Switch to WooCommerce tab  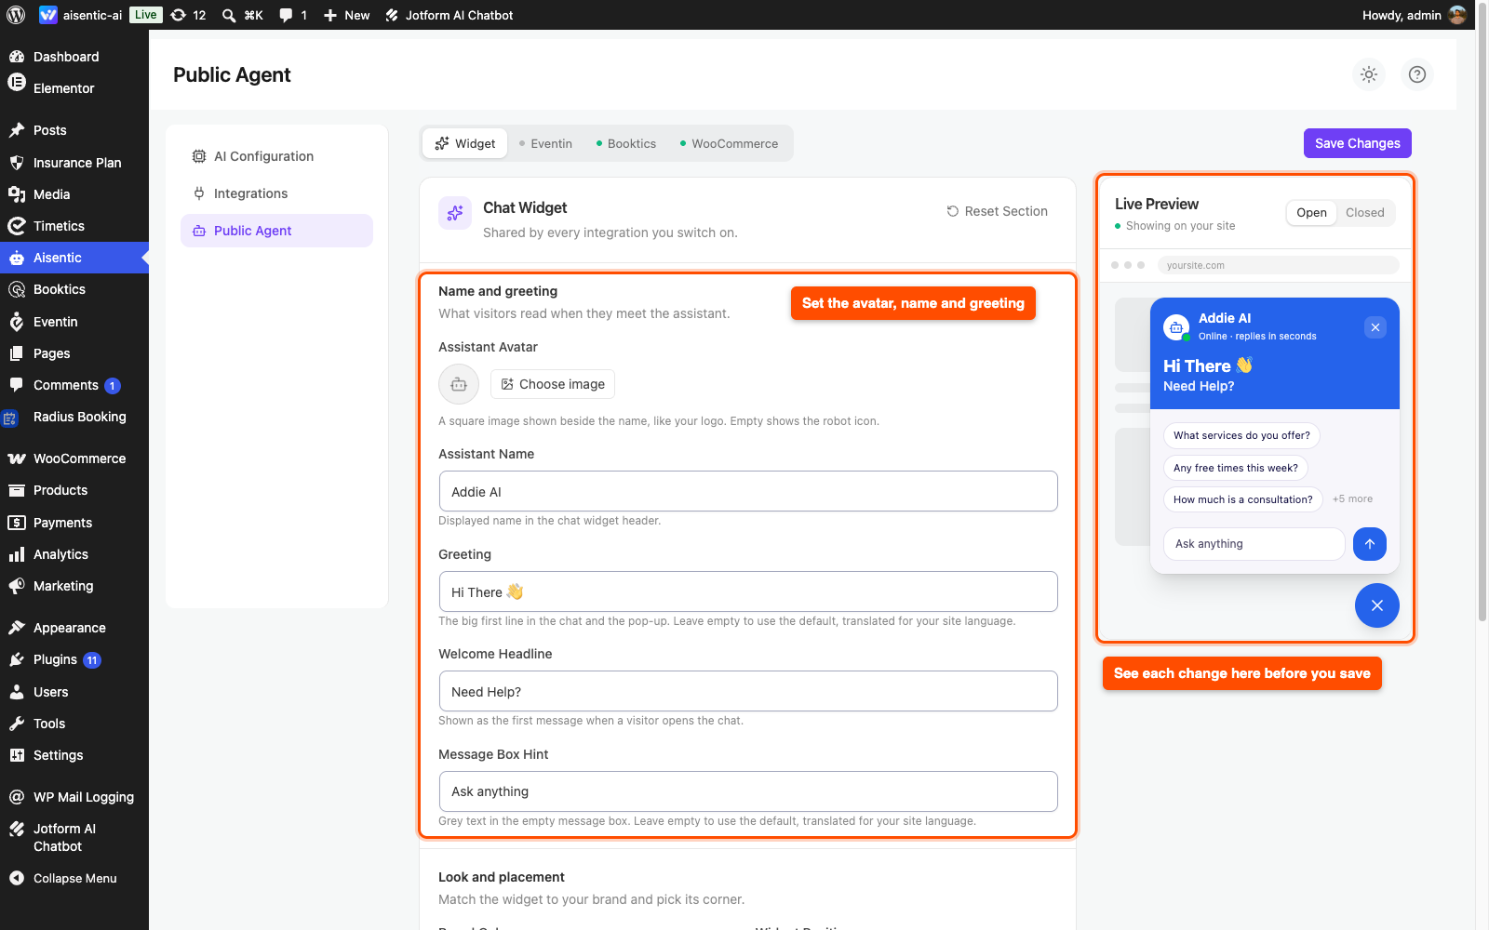[730, 143]
